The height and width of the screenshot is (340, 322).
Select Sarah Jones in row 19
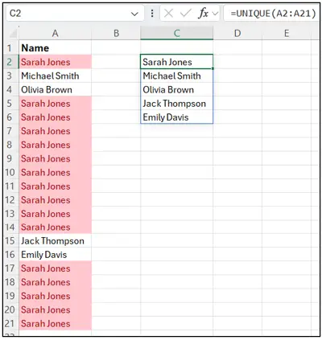click(55, 296)
